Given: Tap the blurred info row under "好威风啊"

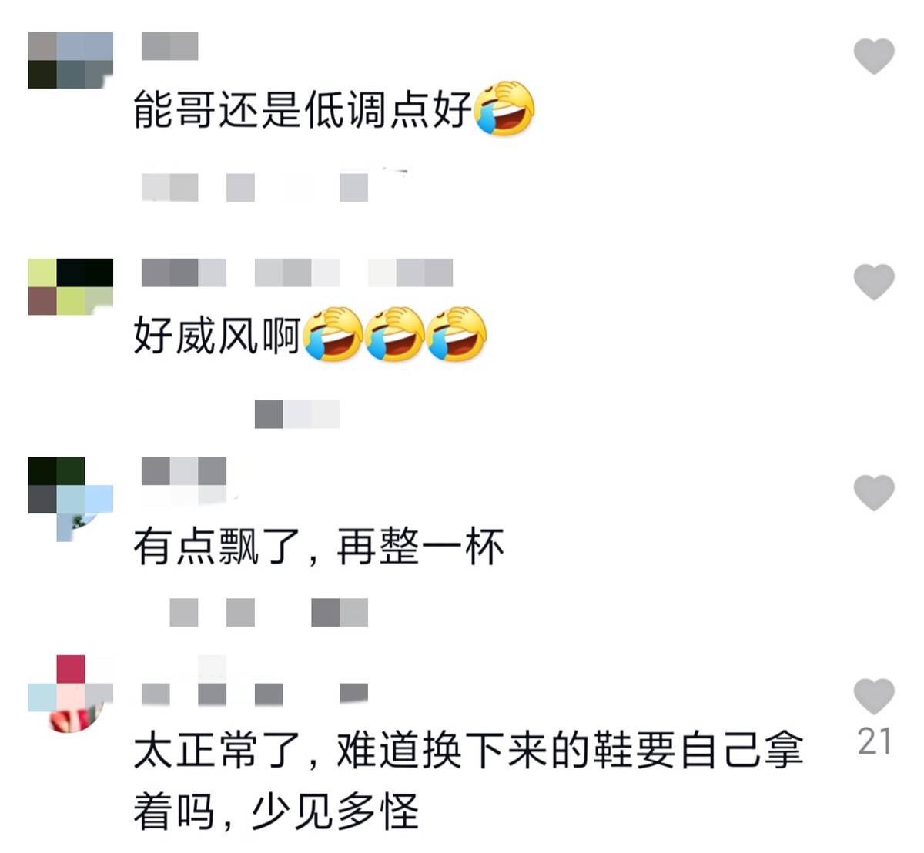Looking at the screenshot, I should [x=297, y=414].
